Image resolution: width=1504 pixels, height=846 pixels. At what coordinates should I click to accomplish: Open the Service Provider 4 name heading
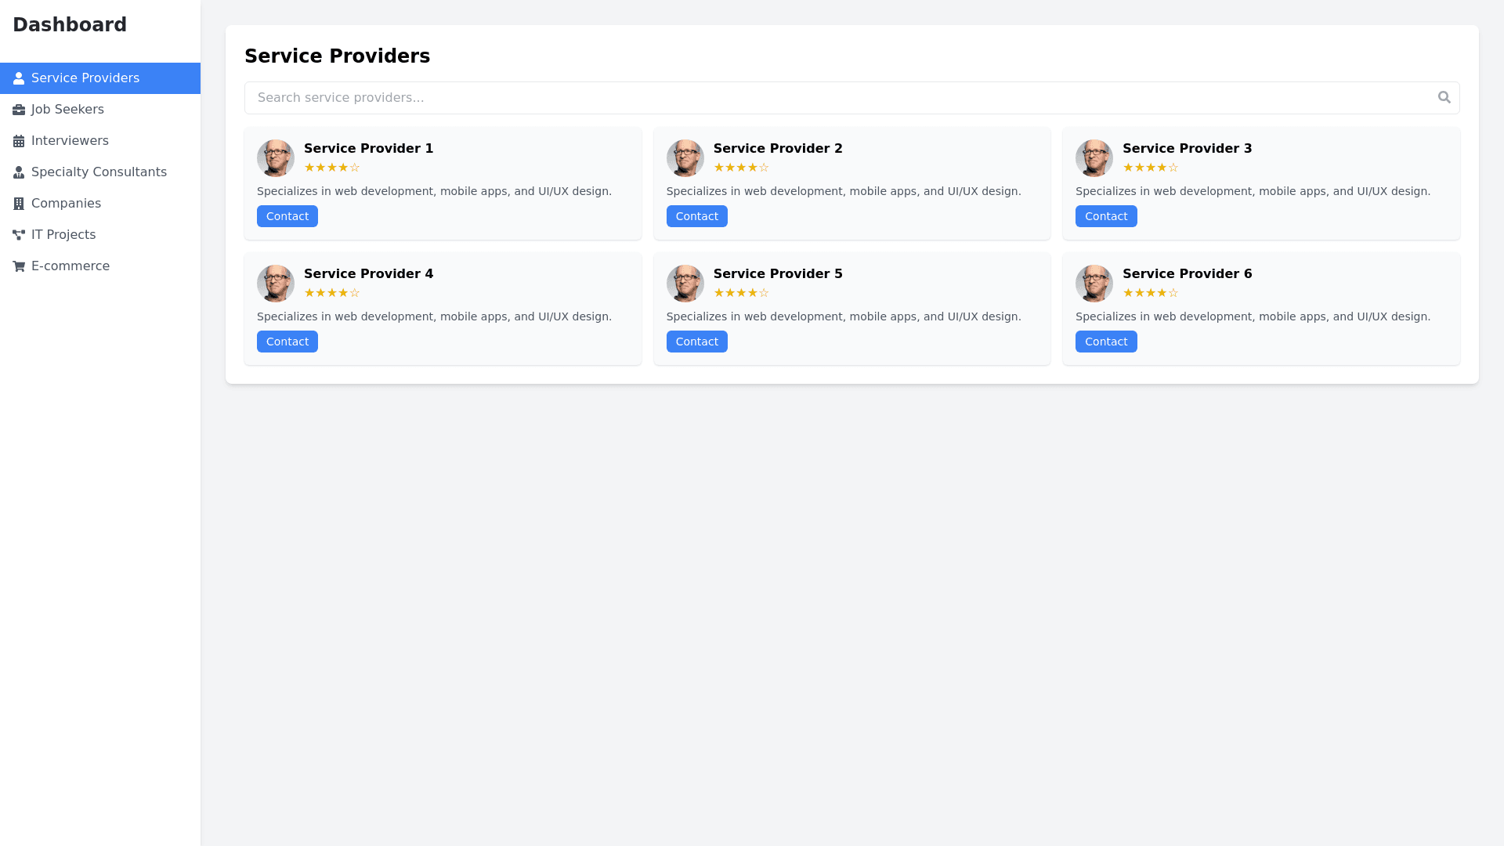click(368, 274)
